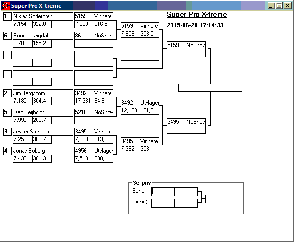Select the 3e pris winner result box

click(222, 199)
